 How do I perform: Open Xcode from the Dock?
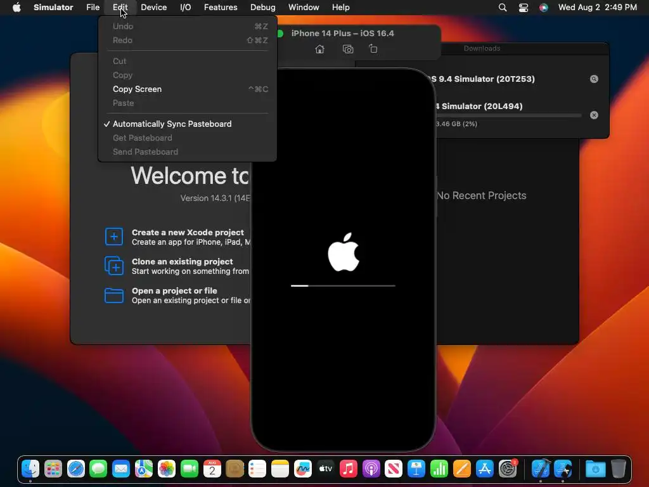[x=540, y=469]
